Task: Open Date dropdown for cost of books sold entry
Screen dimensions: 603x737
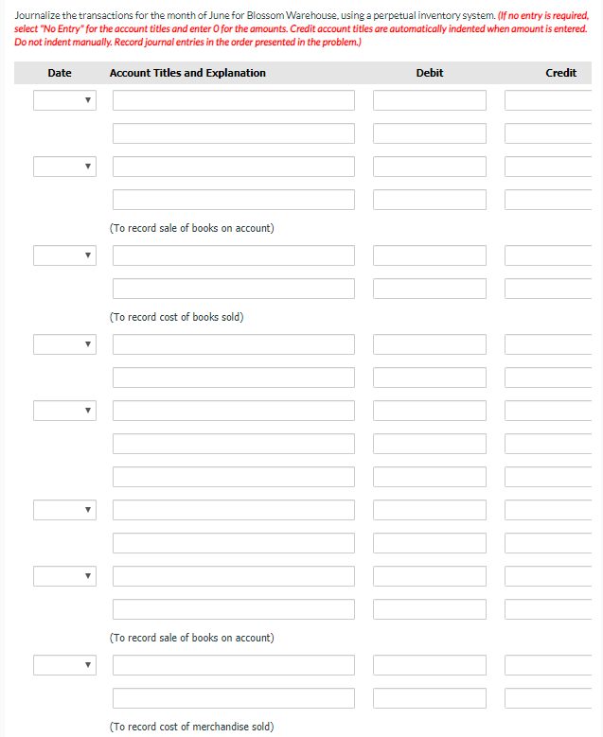Action: click(64, 255)
